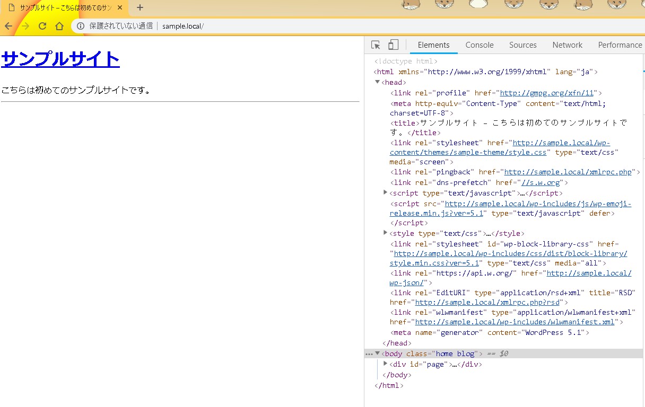The width and height of the screenshot is (645, 407).
Task: Toggle the device toolbar emulation mode
Action: [x=392, y=45]
